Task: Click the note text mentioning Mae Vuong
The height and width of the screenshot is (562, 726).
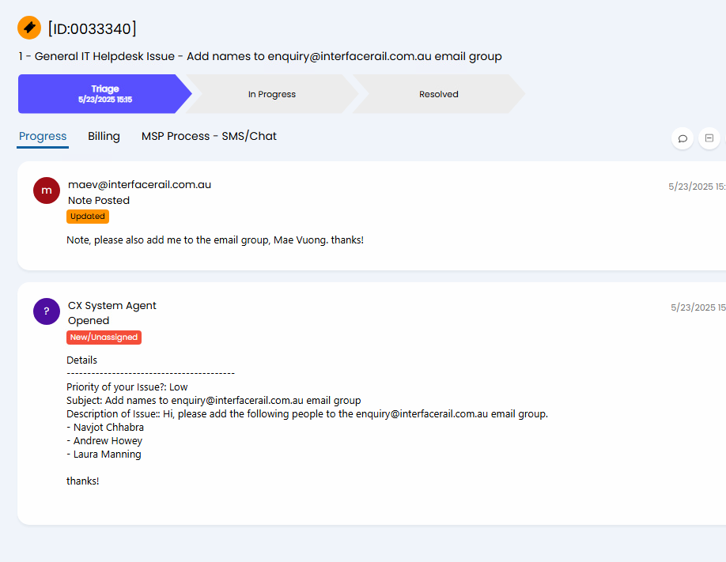Action: click(x=215, y=240)
